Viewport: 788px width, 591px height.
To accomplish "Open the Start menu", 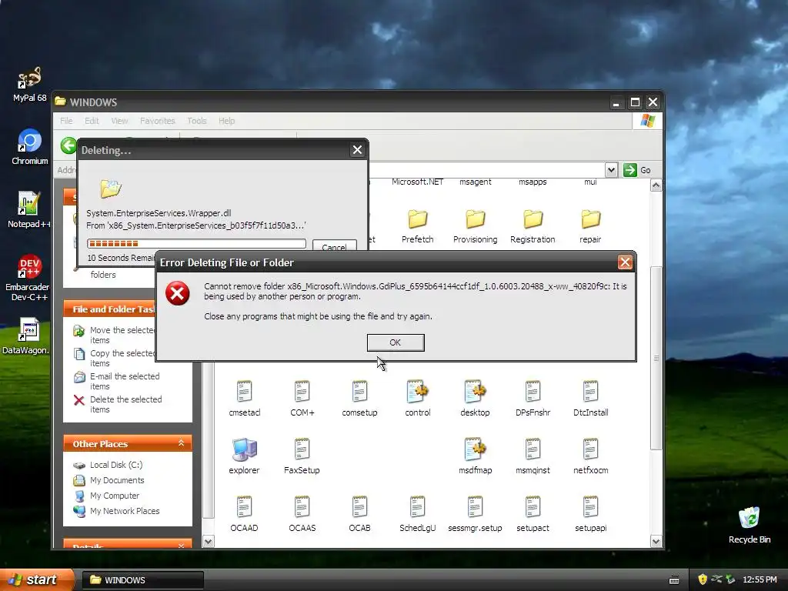I will [36, 579].
